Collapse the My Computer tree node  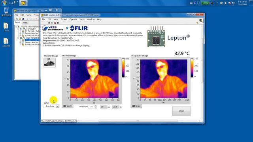[18, 29]
